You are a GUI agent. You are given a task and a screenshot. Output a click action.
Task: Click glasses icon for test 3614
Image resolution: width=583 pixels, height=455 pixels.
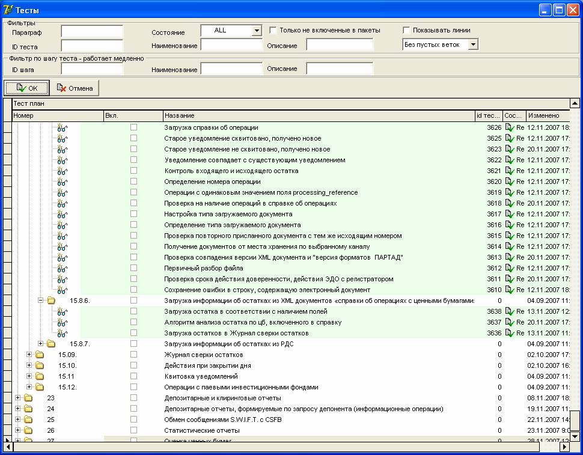pyautogui.click(x=62, y=246)
